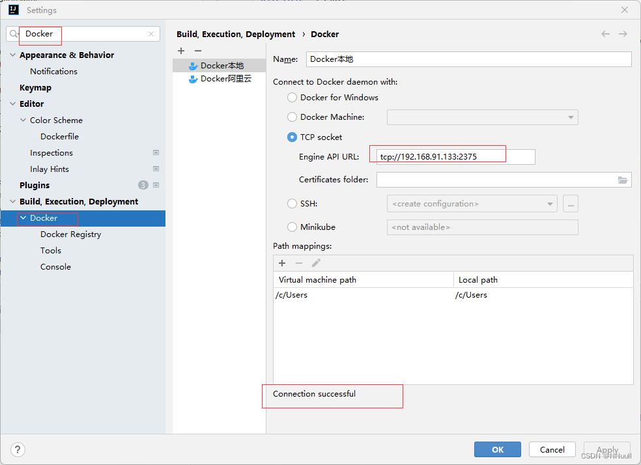Open the Keymap settings page
Image resolution: width=641 pixels, height=465 pixels.
(36, 87)
